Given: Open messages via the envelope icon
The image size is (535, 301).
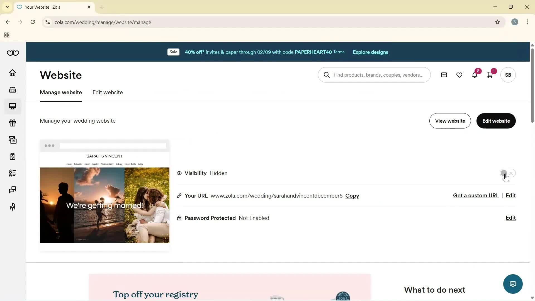Looking at the screenshot, I should (x=444, y=75).
